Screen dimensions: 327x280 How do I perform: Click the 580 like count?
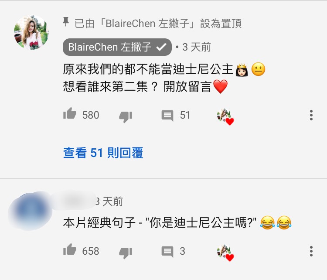91,115
